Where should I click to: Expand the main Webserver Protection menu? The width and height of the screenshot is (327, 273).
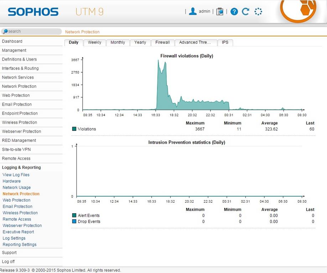[x=31, y=132]
